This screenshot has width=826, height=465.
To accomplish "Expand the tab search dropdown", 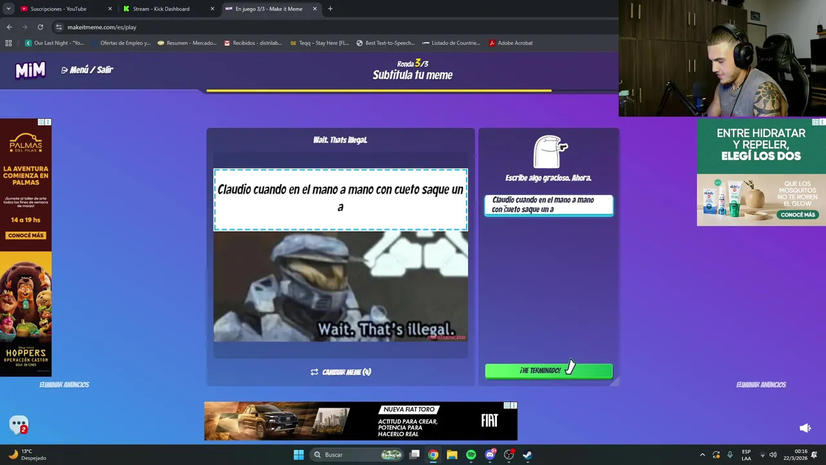I will (8, 9).
